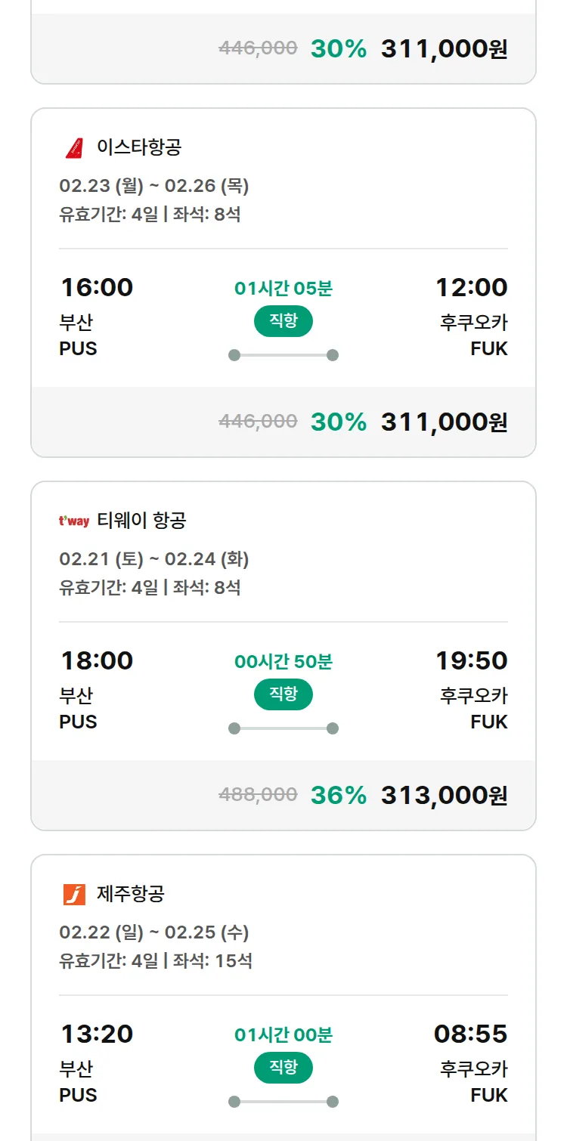The image size is (567, 1141).
Task: Open the 이스타항공 airline name
Action: click(139, 147)
